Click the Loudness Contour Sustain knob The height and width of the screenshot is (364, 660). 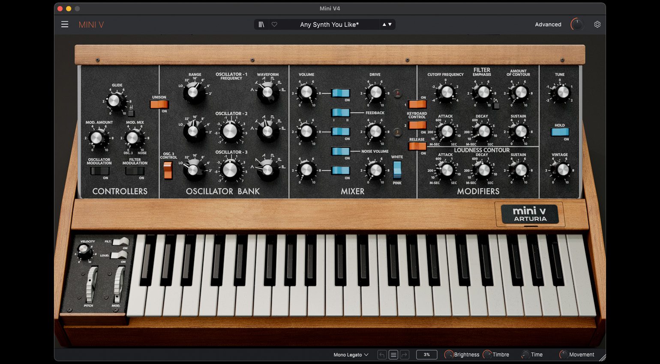pos(521,170)
